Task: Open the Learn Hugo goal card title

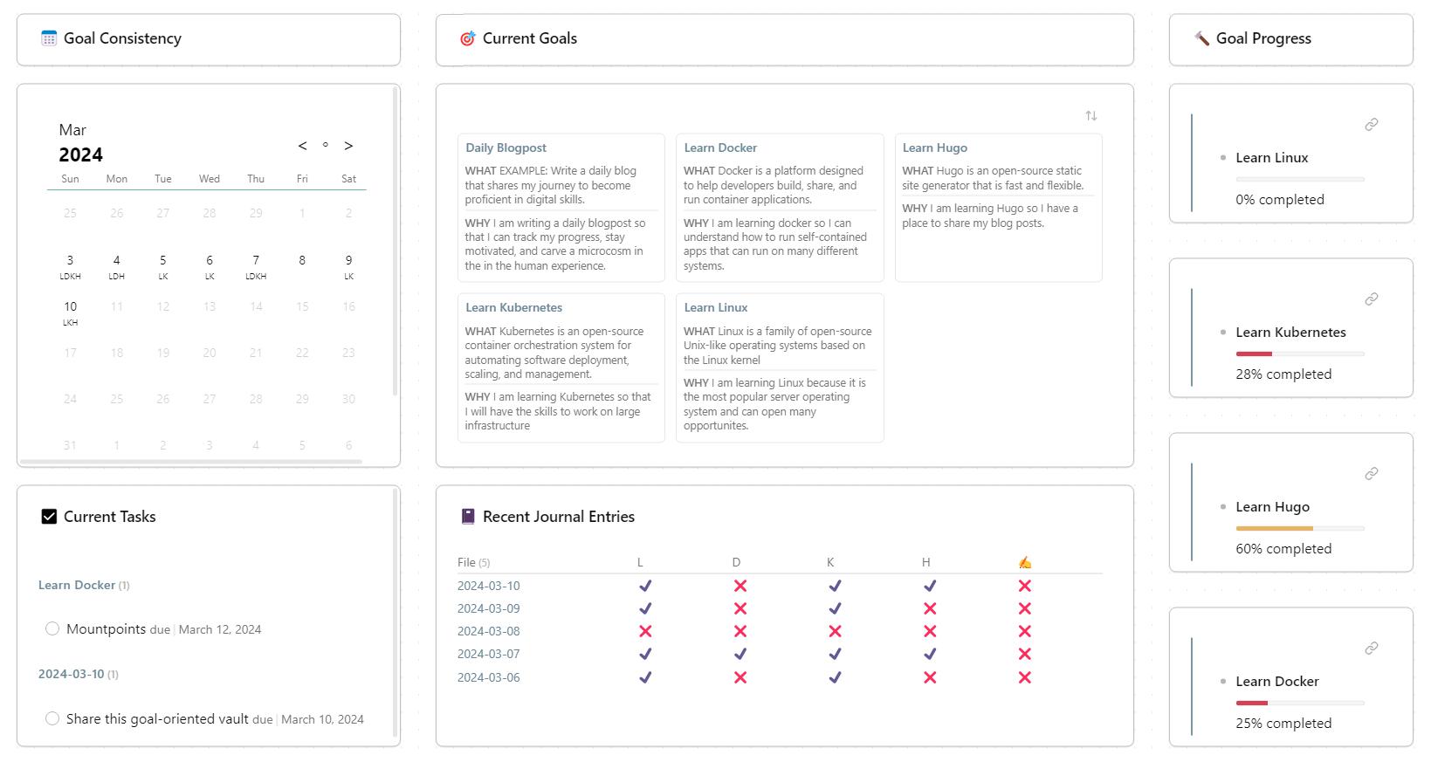Action: click(x=935, y=148)
